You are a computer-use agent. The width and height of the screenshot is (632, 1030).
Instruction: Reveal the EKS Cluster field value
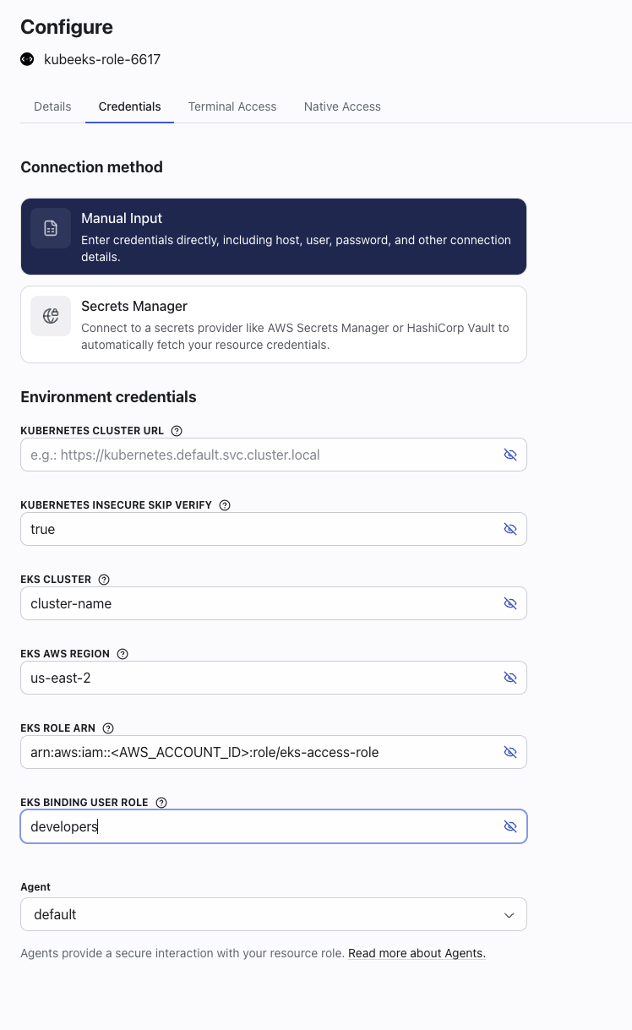click(x=510, y=603)
